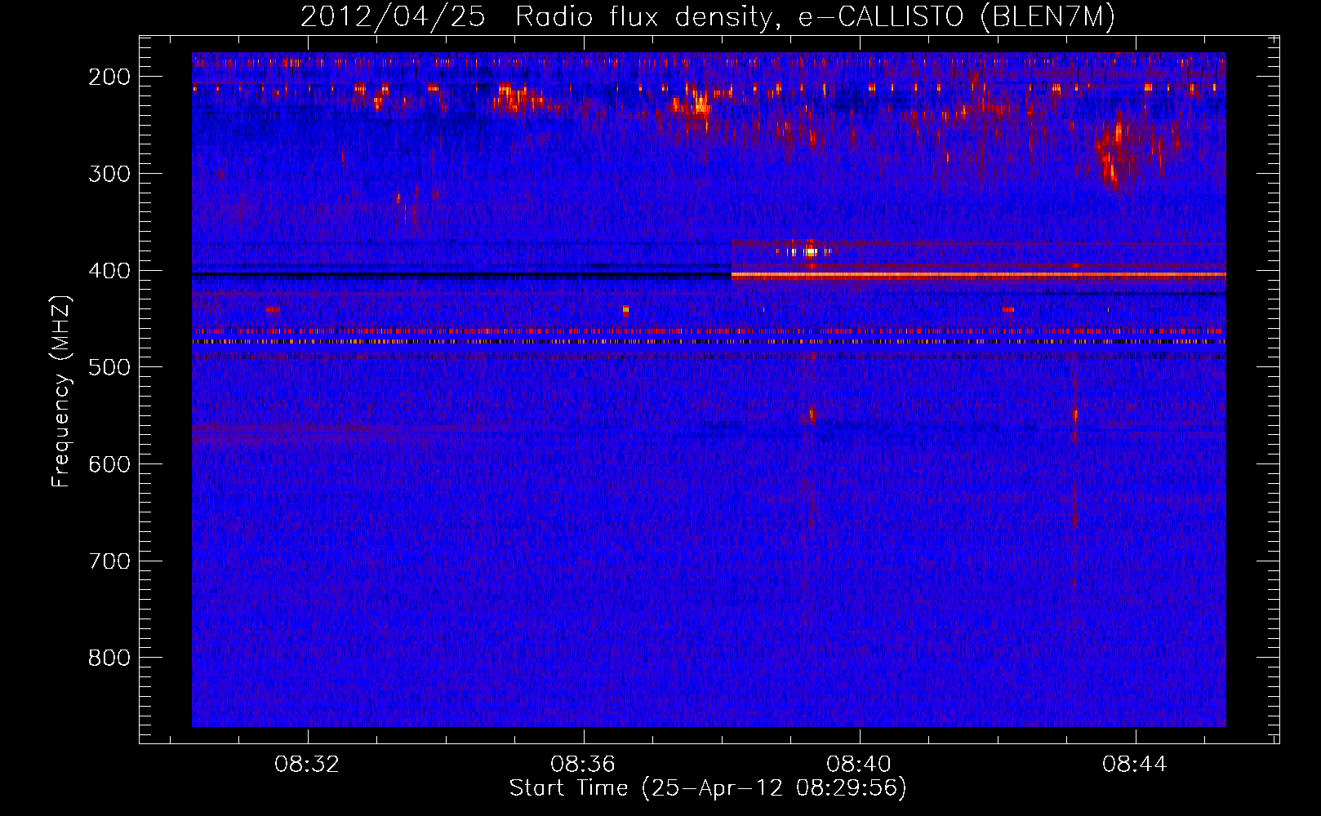Click the bright orange horizontal band at 405 MHz

click(x=978, y=276)
